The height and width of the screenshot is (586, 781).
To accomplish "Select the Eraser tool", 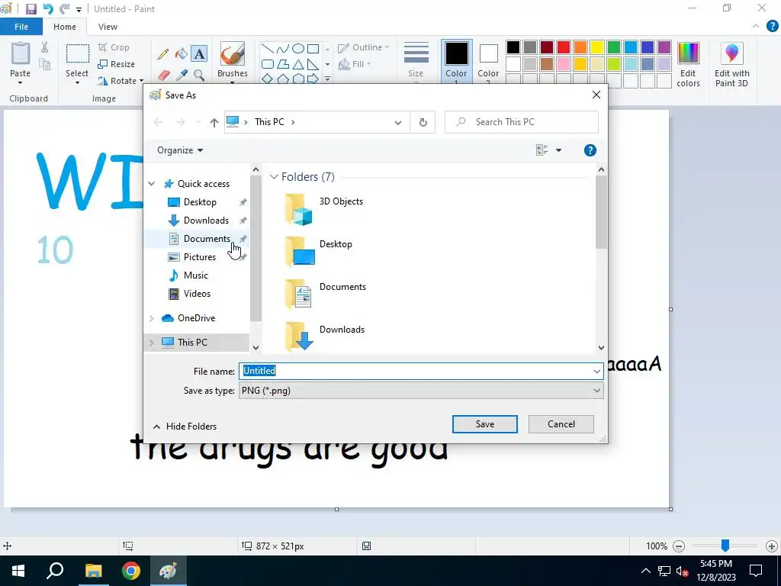I will pyautogui.click(x=163, y=76).
